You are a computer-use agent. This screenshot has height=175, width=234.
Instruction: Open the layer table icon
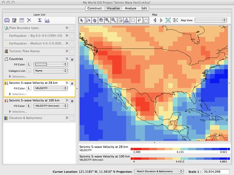coord(22,20)
